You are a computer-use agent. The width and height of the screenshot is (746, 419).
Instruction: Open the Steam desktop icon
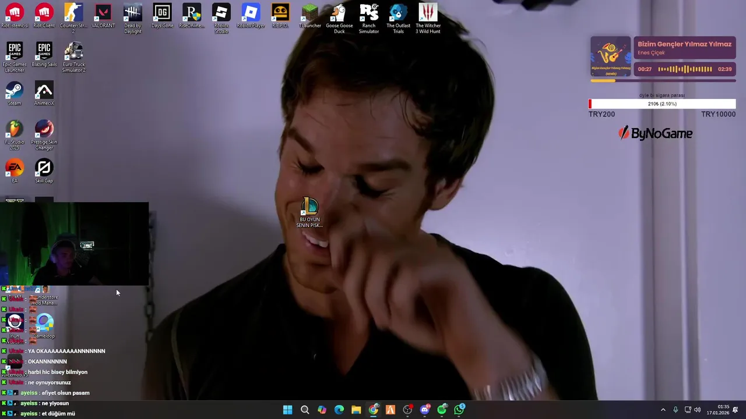[15, 94]
